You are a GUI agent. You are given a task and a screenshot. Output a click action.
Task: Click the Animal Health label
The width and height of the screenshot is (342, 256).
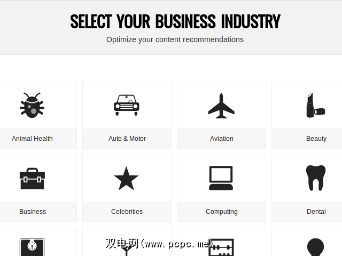[32, 139]
